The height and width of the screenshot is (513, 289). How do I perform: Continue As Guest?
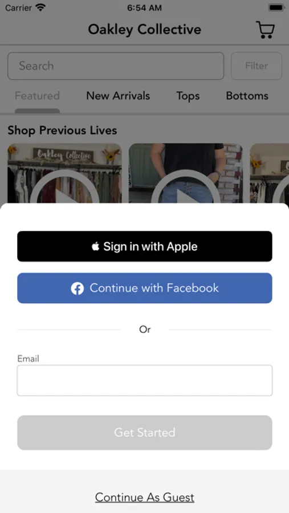point(145,497)
